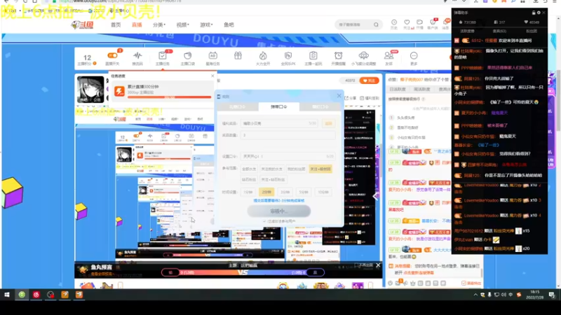Select 钻石粉丝 participation option
The width and height of the screenshot is (561, 315).
point(249,180)
